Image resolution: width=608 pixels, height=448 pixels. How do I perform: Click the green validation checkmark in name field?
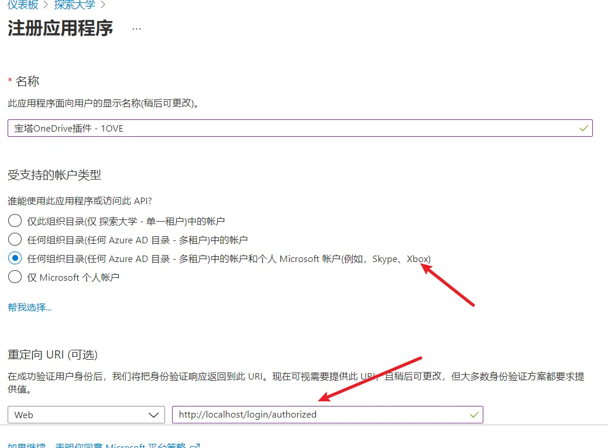pos(583,128)
